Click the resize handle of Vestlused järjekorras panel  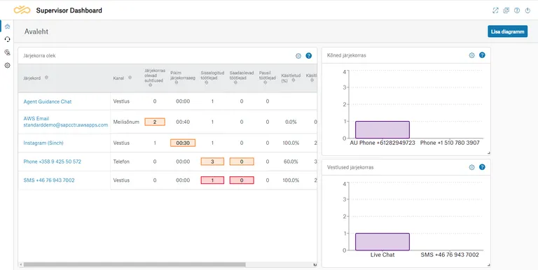(x=488, y=265)
